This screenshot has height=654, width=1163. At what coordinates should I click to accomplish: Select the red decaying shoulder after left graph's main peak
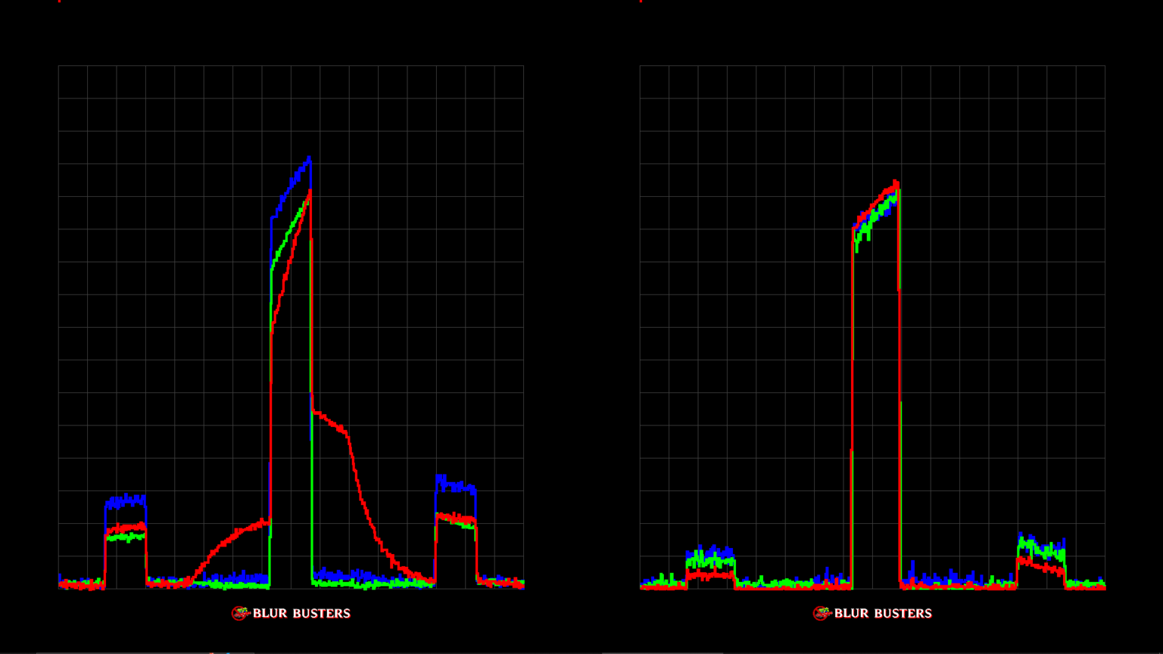pyautogui.click(x=333, y=422)
